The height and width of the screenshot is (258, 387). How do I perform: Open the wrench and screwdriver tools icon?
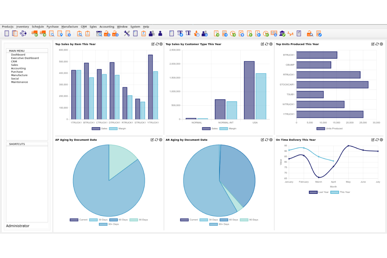(x=127, y=33)
